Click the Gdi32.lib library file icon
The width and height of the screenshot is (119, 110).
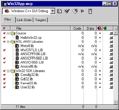17,79
